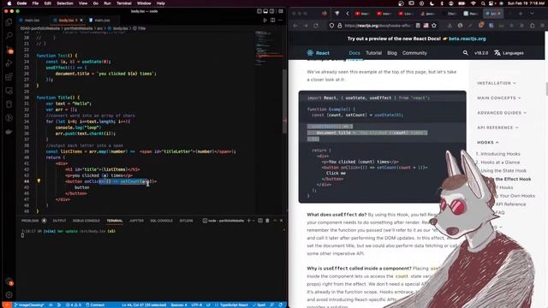
Task: Open the Search view in VS Code activity bar
Action: coord(9,35)
